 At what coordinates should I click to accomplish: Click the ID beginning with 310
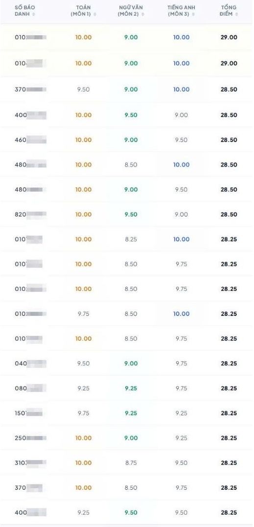tap(30, 463)
